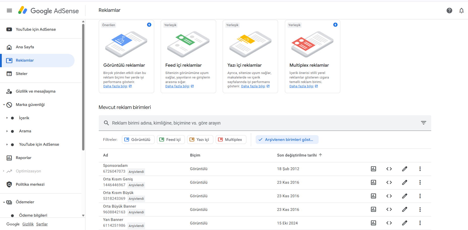Toggle the Görüntülü filter chip
Image resolution: width=468 pixels, height=230 pixels.
click(x=138, y=140)
